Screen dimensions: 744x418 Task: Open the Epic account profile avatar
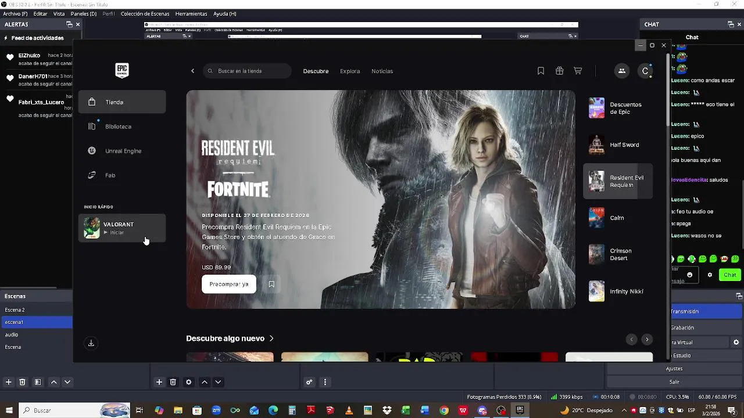[x=645, y=71]
